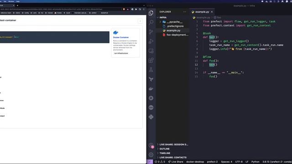The height and width of the screenshot is (164, 292).
Task: Open the Explorer more actions ellipsis
Action: coord(184,12)
